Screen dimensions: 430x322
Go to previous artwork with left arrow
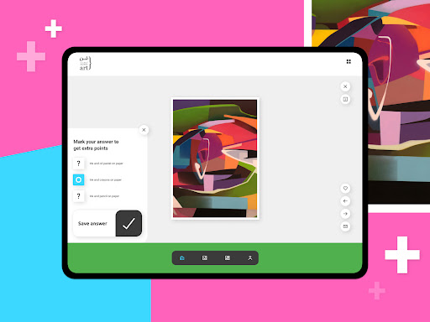345,201
